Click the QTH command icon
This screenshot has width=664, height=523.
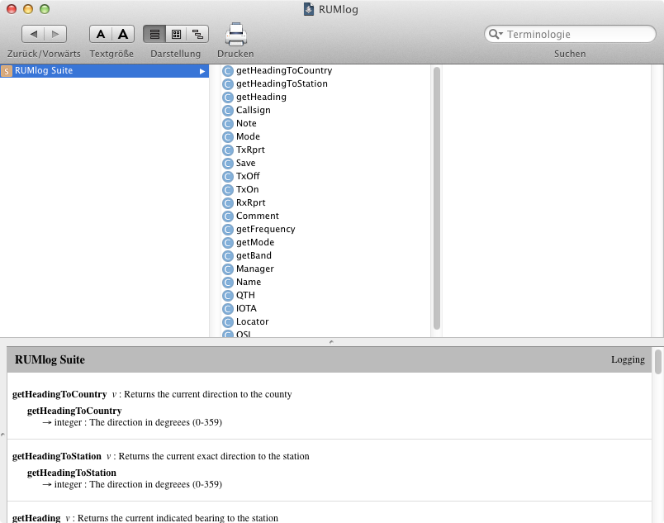[x=228, y=295]
